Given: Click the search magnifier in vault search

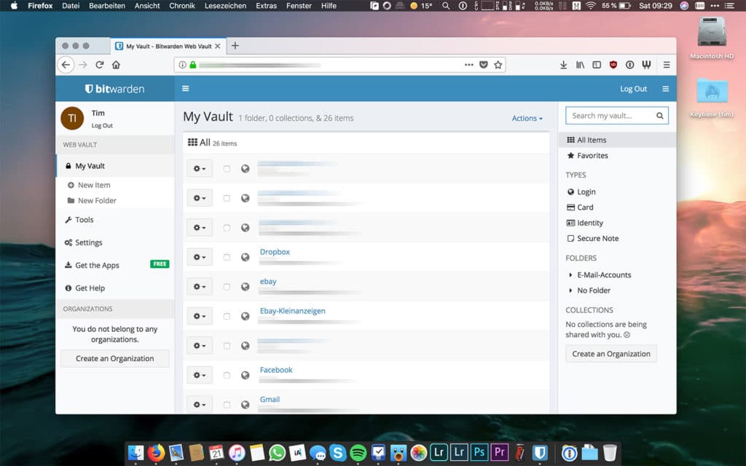Looking at the screenshot, I should [x=660, y=116].
